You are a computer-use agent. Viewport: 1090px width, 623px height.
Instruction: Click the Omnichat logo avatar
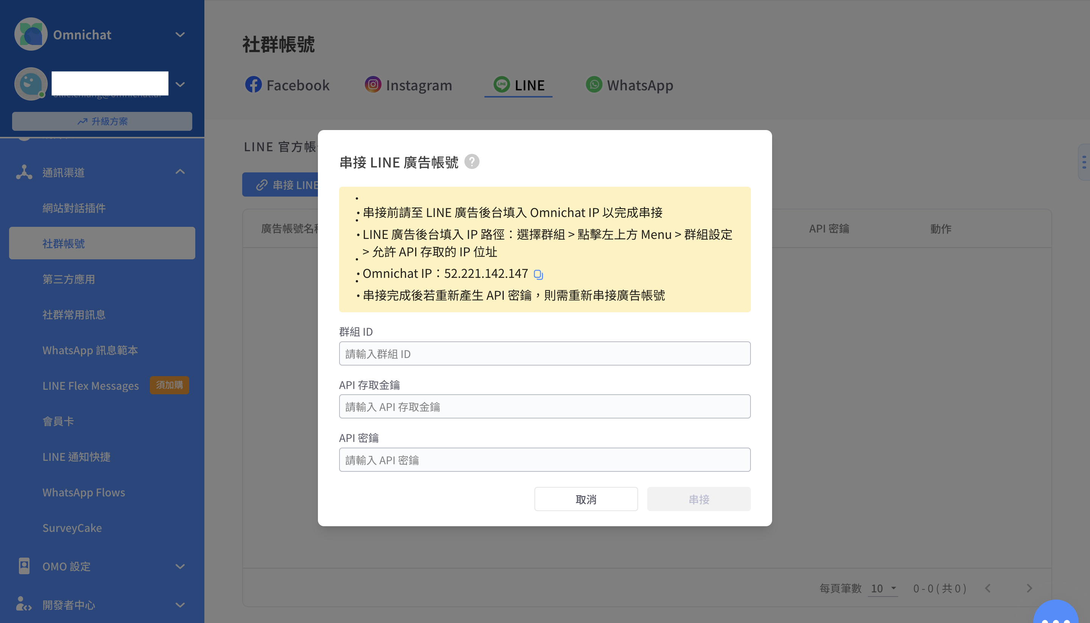tap(30, 34)
